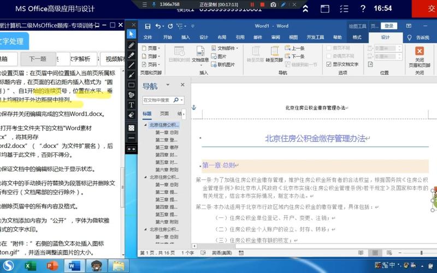Collapse the first 北京住房公积... tree node
The image size is (437, 273).
pyautogui.click(x=145, y=125)
